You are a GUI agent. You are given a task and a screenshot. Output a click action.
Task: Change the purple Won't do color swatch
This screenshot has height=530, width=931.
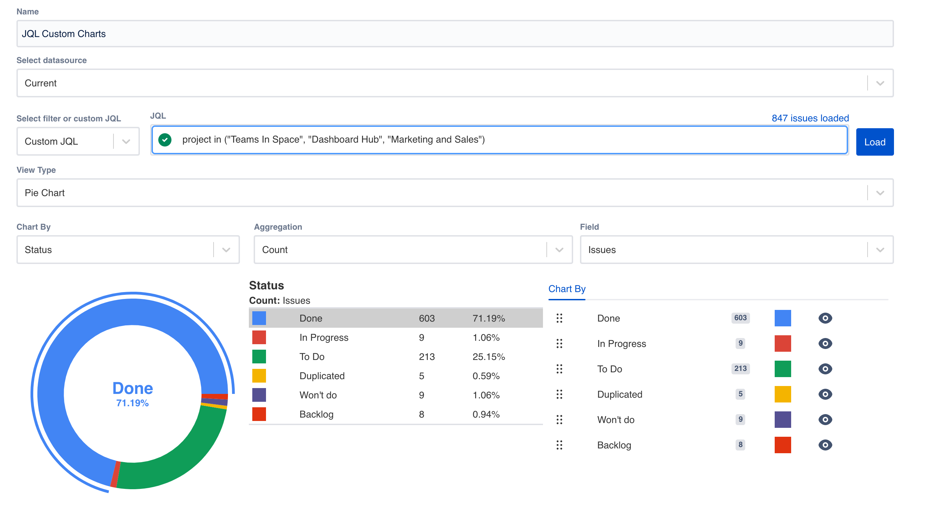(x=782, y=419)
